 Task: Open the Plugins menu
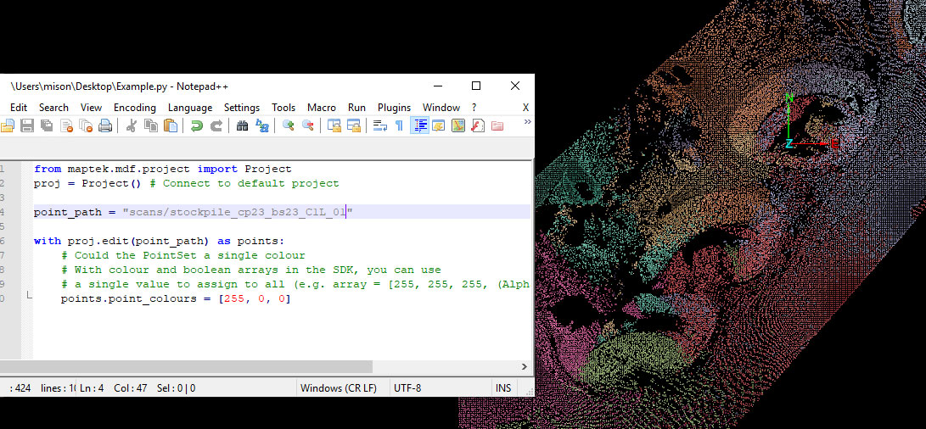tap(394, 108)
